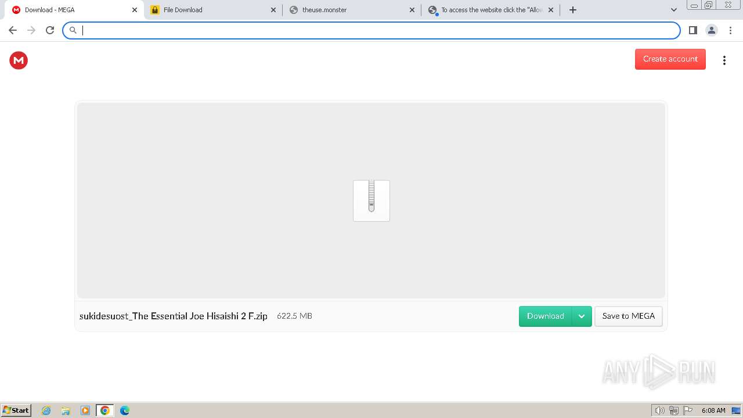Click the Create account button

670,59
